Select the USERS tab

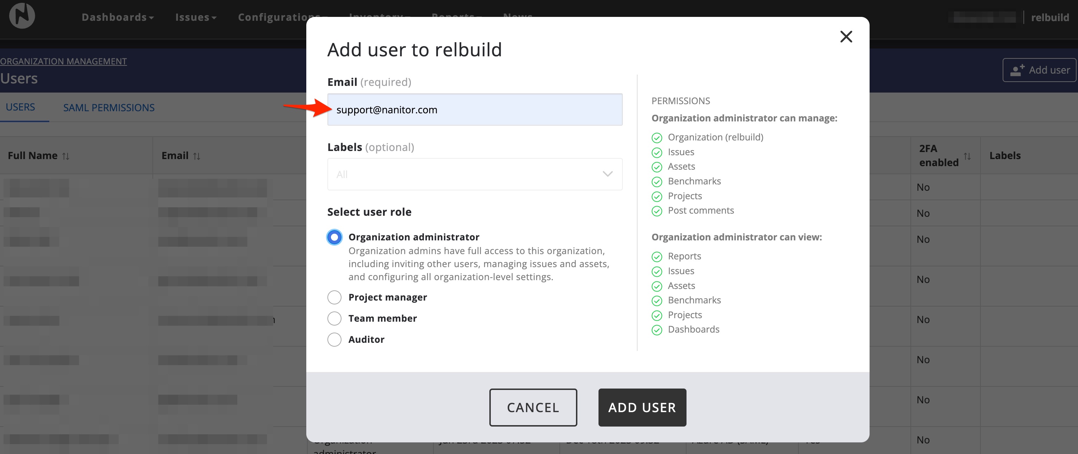click(20, 107)
